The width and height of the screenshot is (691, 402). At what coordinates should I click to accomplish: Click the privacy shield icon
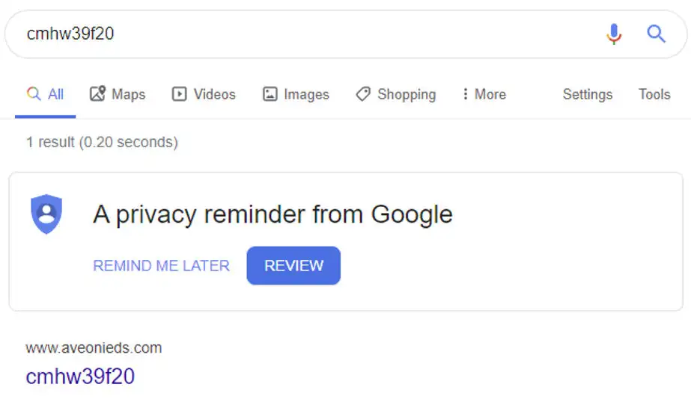click(46, 214)
